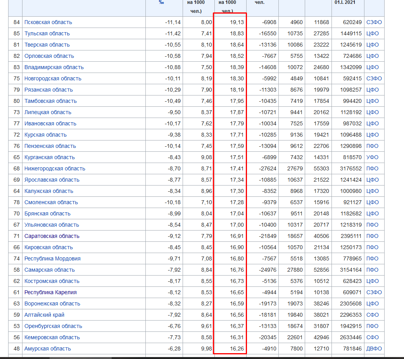404x359 pixels.
Task: Open the Нижегородская область article link
Action: [55, 168]
